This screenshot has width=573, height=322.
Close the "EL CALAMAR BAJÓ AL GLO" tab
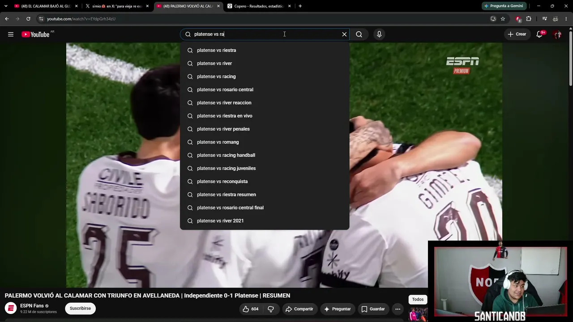[x=76, y=6]
